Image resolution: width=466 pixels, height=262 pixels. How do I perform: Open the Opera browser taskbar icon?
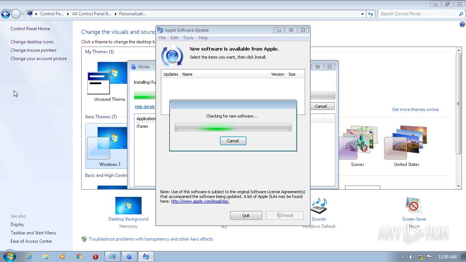coord(96,257)
